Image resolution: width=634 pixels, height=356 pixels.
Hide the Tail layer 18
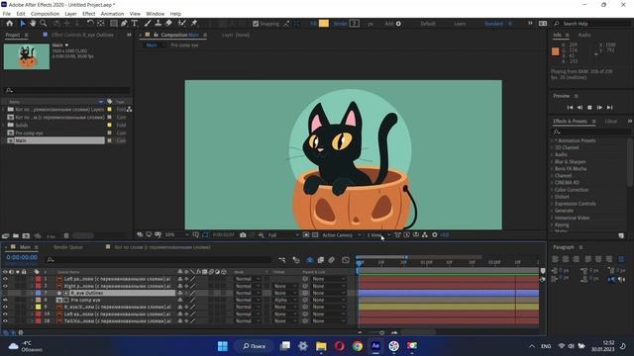pyautogui.click(x=5, y=320)
